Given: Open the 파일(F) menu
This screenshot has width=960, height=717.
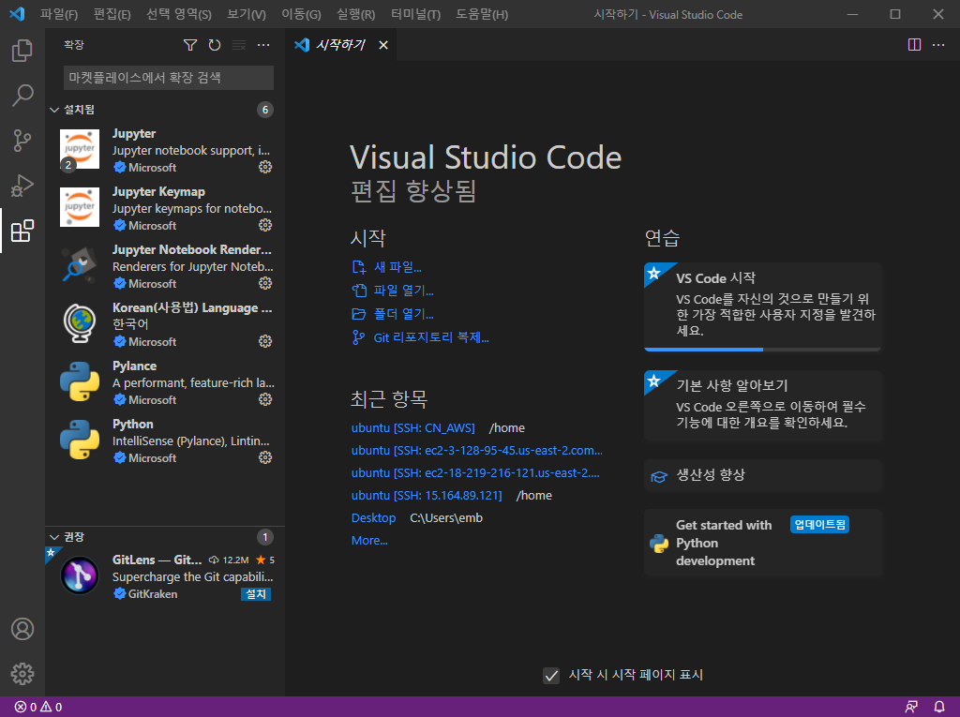Looking at the screenshot, I should click(x=59, y=14).
